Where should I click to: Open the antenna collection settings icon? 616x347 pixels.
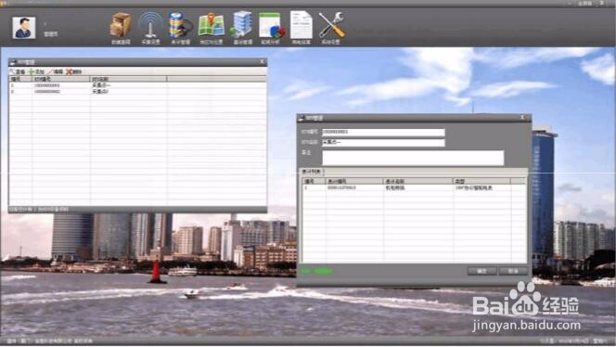pyautogui.click(x=150, y=28)
